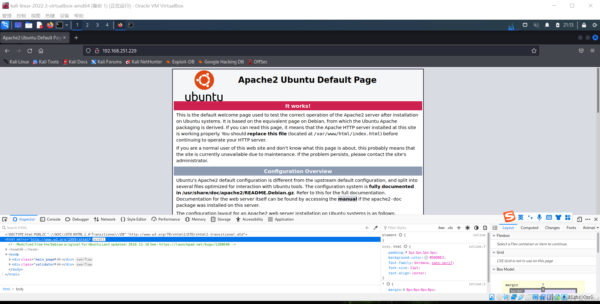Viewport: 600px width, 304px height.
Task: Switch to the Console tab
Action: pos(50,219)
